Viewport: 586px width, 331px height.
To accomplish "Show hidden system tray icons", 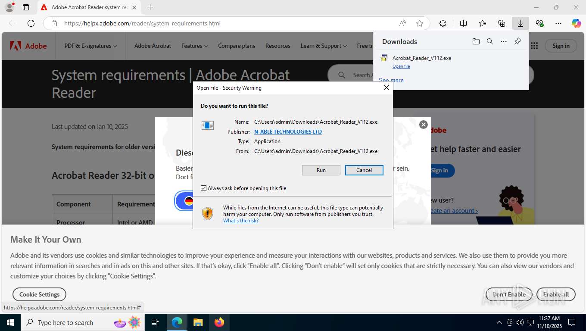I will pyautogui.click(x=499, y=322).
